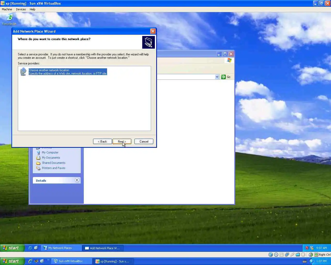Click VirtualBox mouse integration status icon
Screen dimensions: 331x265
(311, 255)
